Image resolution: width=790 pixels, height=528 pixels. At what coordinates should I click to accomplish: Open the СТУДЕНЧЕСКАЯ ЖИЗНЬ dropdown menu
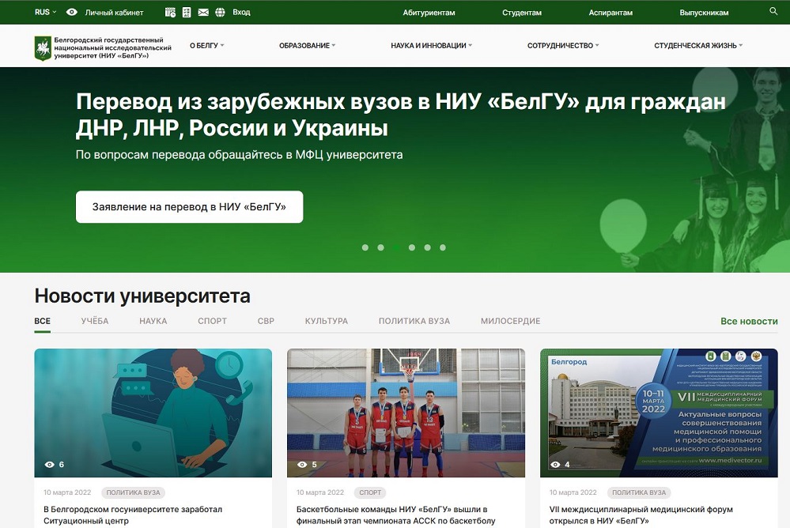point(698,46)
